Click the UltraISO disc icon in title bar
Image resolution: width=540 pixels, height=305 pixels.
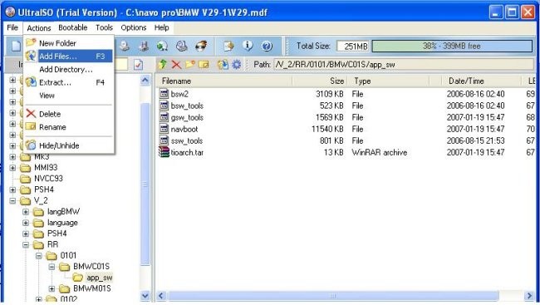point(10,12)
